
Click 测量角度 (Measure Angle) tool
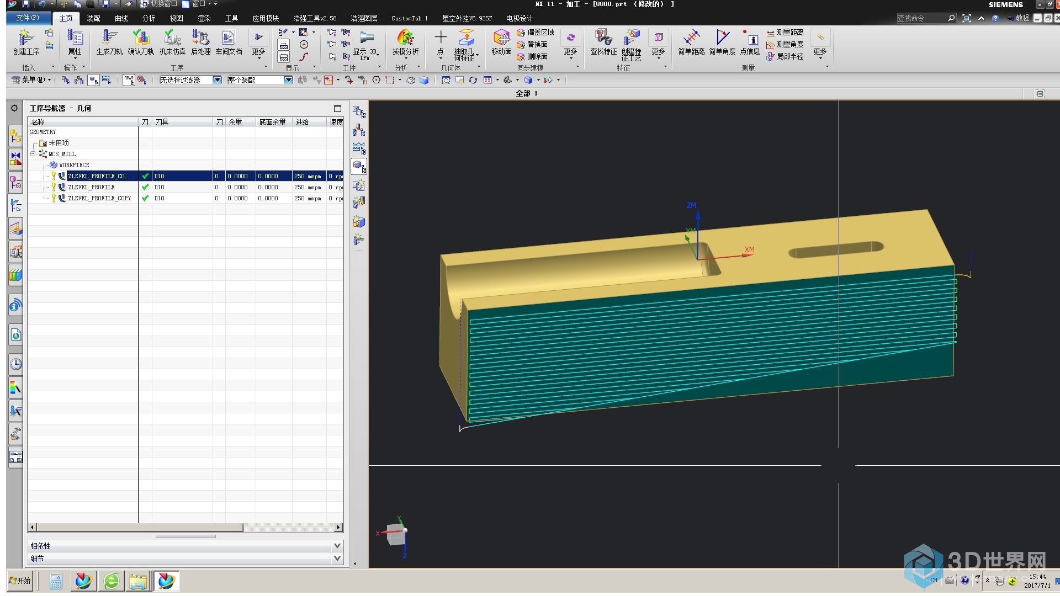click(x=785, y=45)
